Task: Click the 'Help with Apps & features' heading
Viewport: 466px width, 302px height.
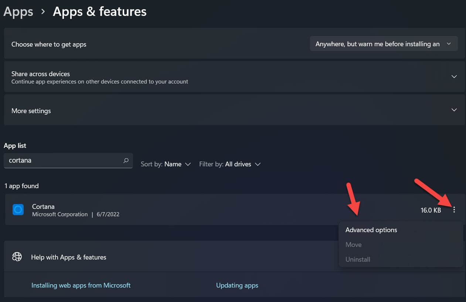Action: [x=68, y=257]
